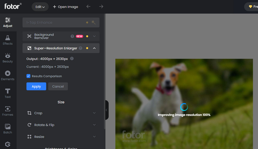The width and height of the screenshot is (258, 149).
Task: Uncheck the Results Comparison checkbox
Action: [x=28, y=76]
